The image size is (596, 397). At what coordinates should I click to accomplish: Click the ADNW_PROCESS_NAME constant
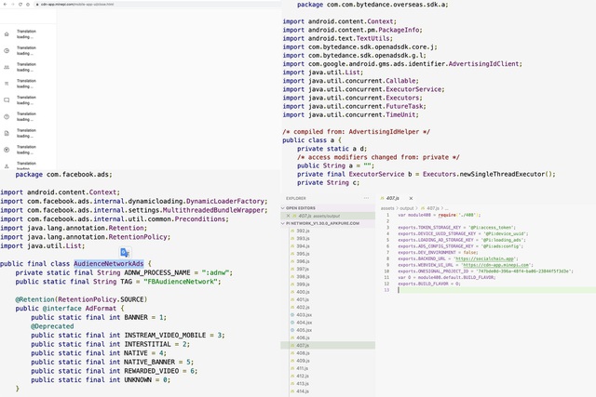click(157, 272)
